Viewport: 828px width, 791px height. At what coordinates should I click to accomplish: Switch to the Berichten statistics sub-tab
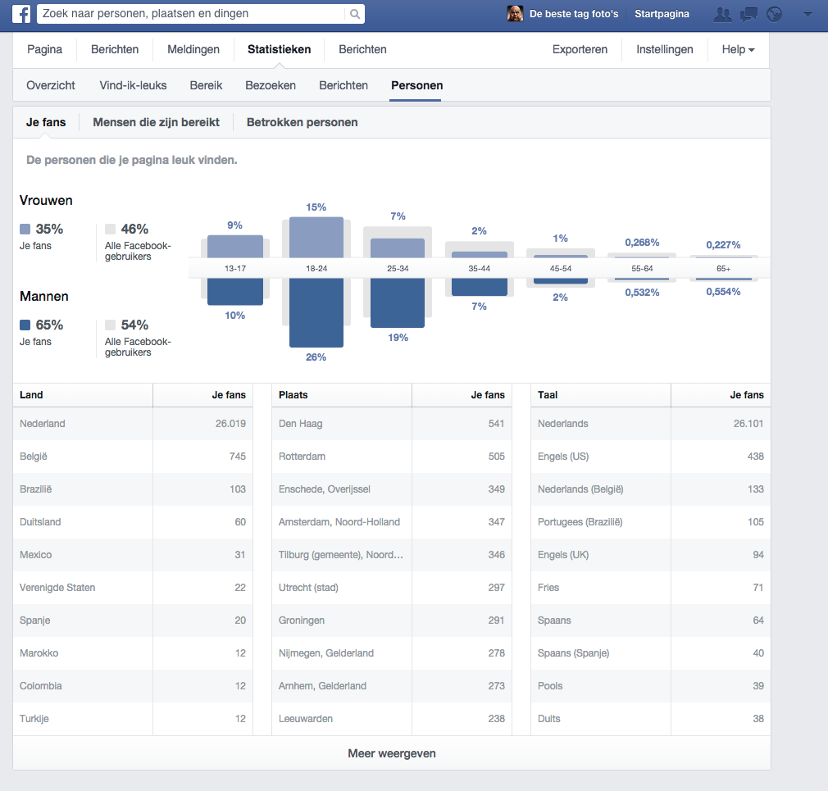pos(343,85)
